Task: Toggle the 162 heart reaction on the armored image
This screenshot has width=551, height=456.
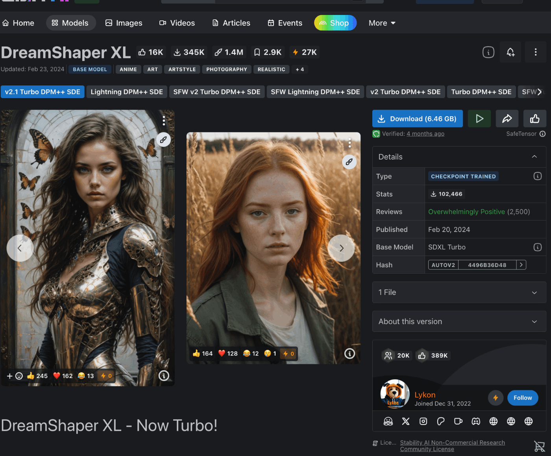Action: pyautogui.click(x=63, y=376)
